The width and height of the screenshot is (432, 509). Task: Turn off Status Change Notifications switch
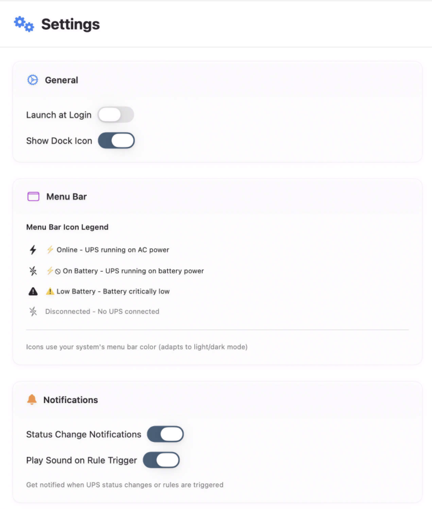coord(165,434)
